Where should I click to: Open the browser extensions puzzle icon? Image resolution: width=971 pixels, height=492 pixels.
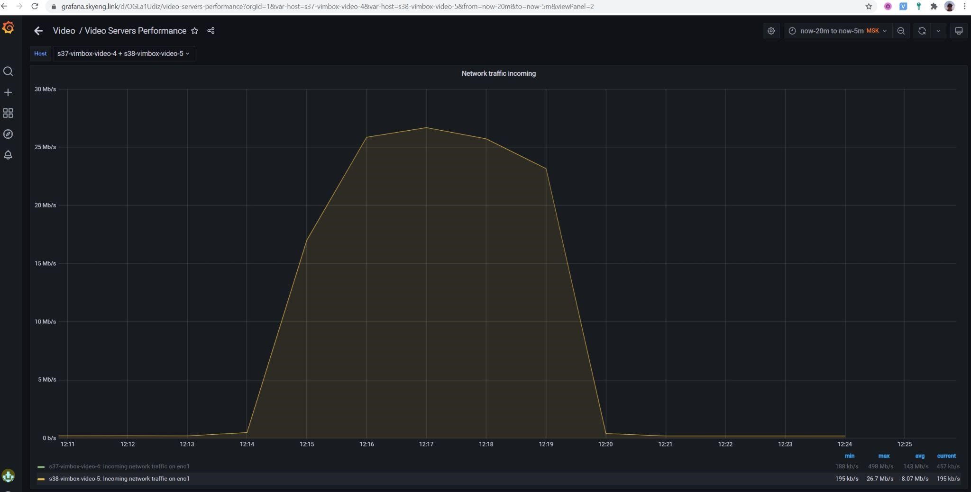pos(934,6)
